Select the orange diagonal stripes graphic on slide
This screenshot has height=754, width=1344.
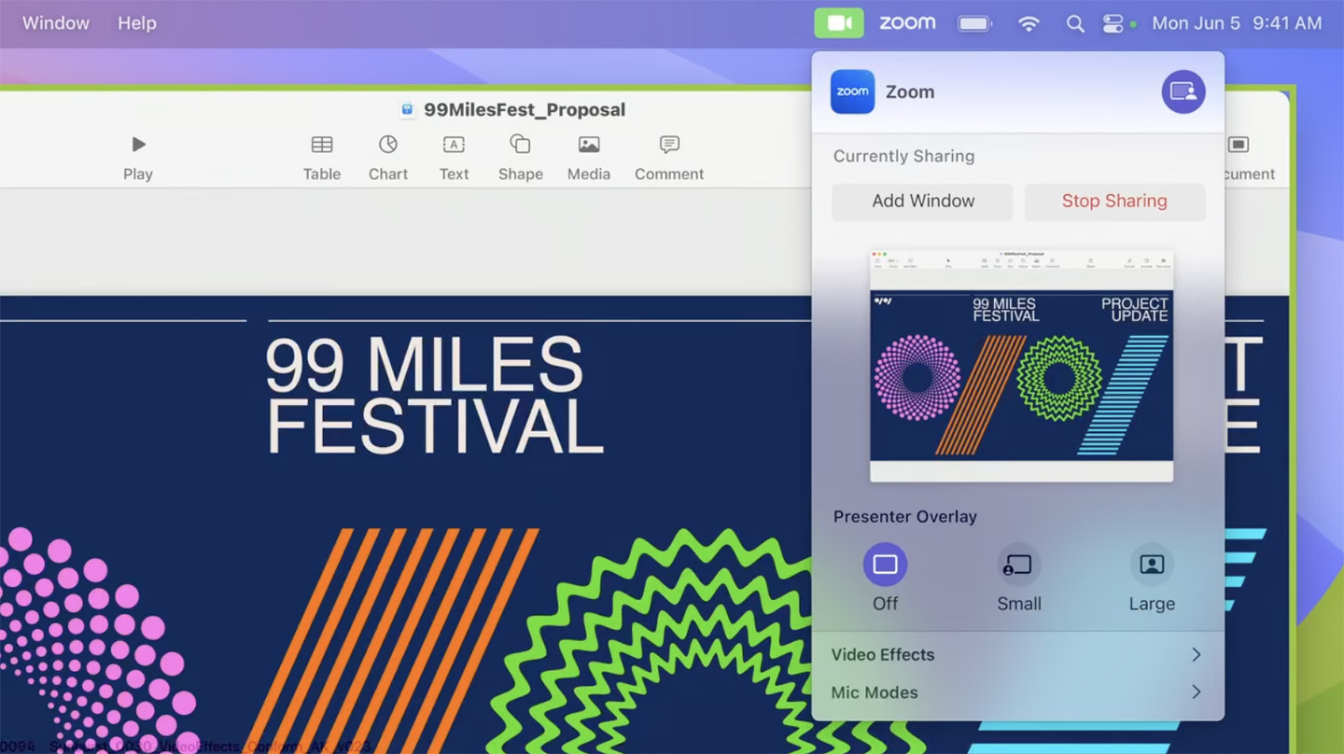click(392, 641)
